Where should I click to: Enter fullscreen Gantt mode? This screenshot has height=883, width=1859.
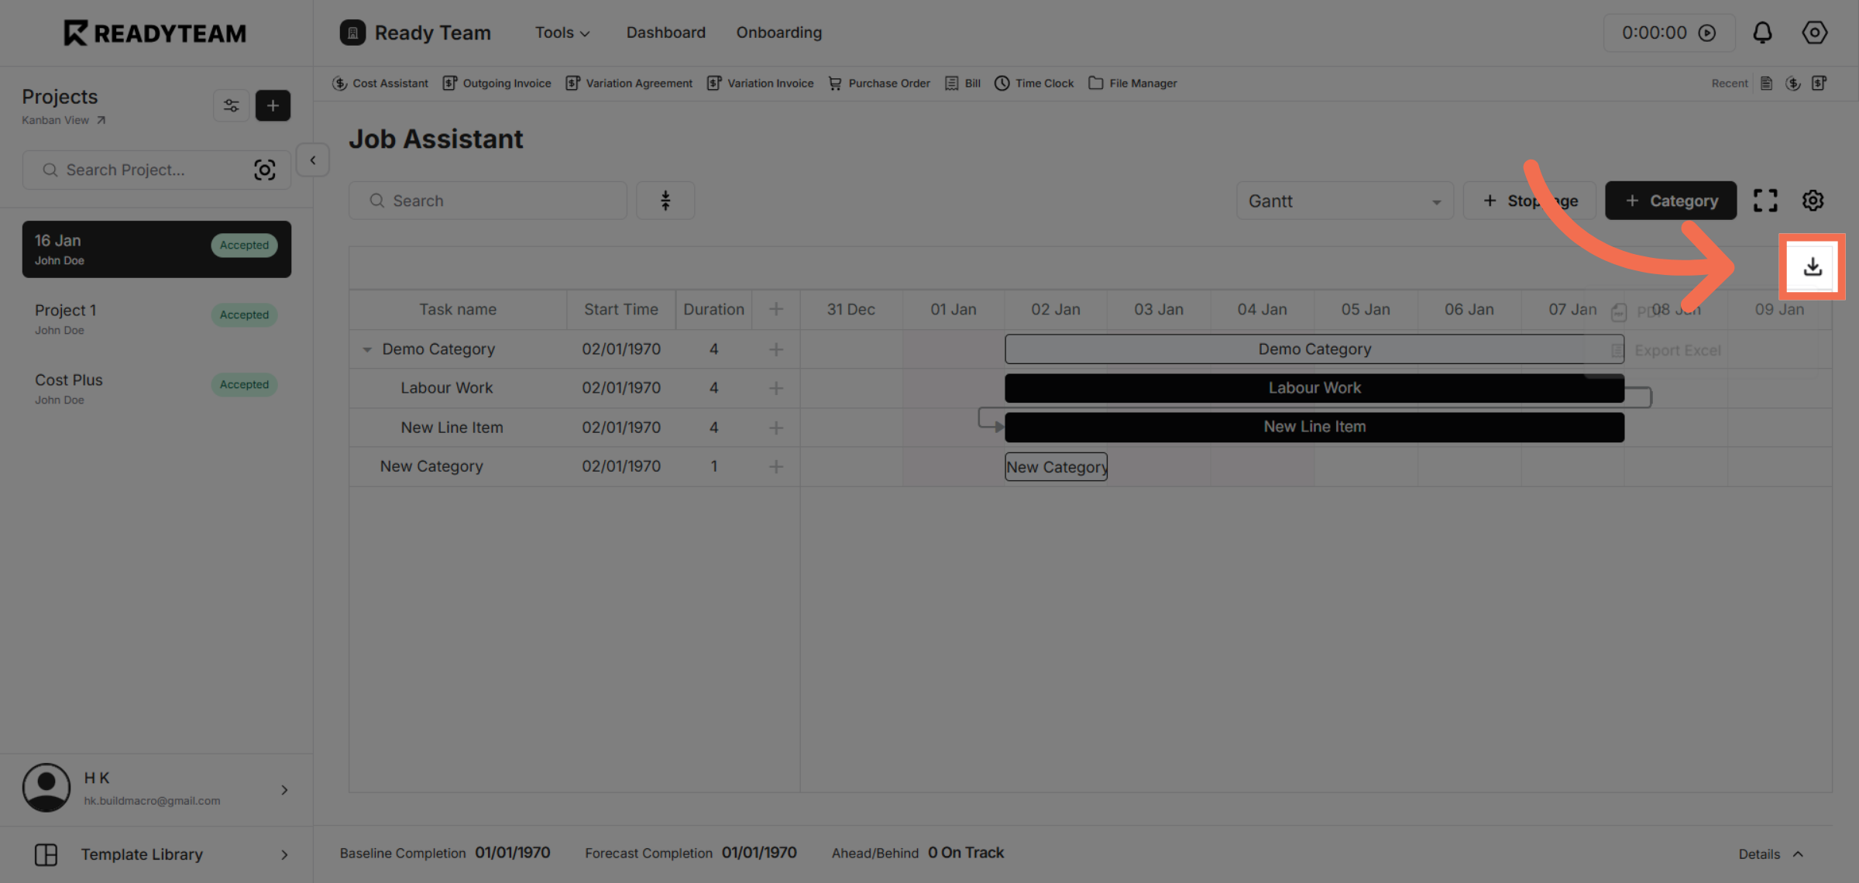[x=1766, y=200]
